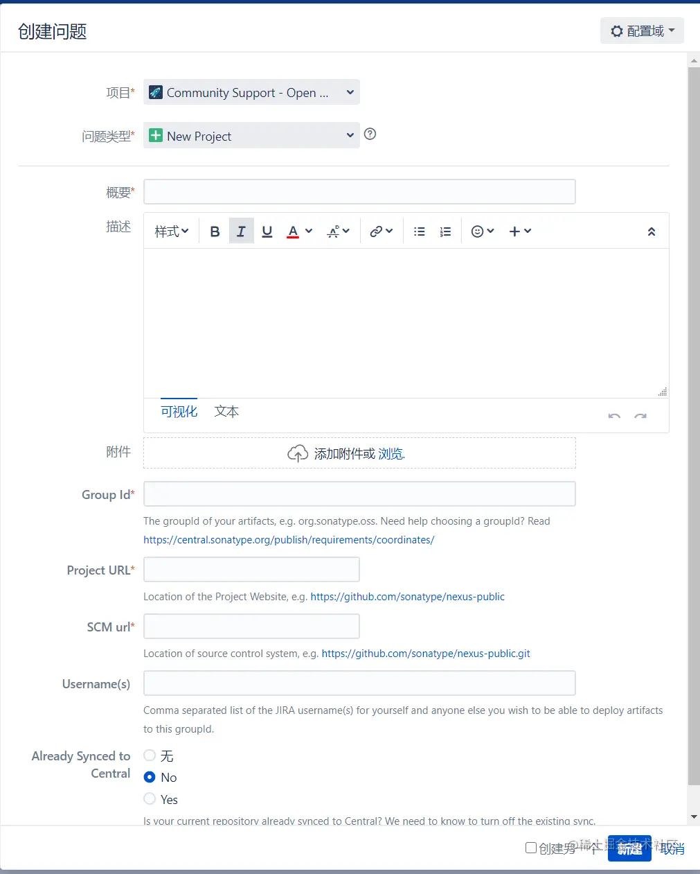
Task: Open the 项目 project dropdown
Action: tap(251, 92)
